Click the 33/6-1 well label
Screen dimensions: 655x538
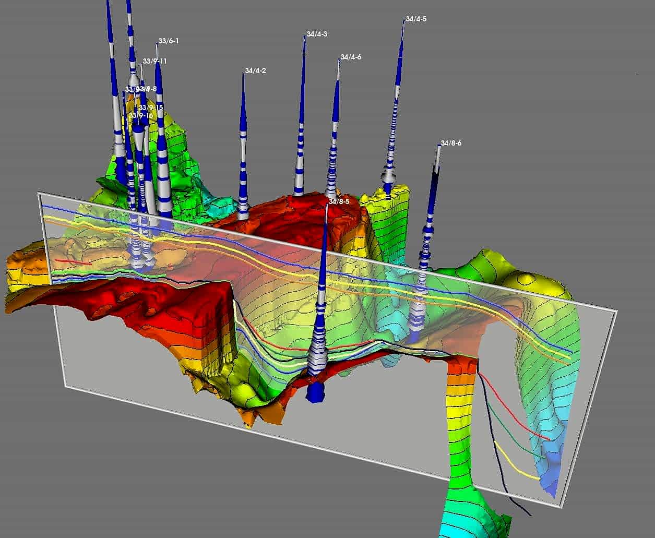pyautogui.click(x=168, y=41)
